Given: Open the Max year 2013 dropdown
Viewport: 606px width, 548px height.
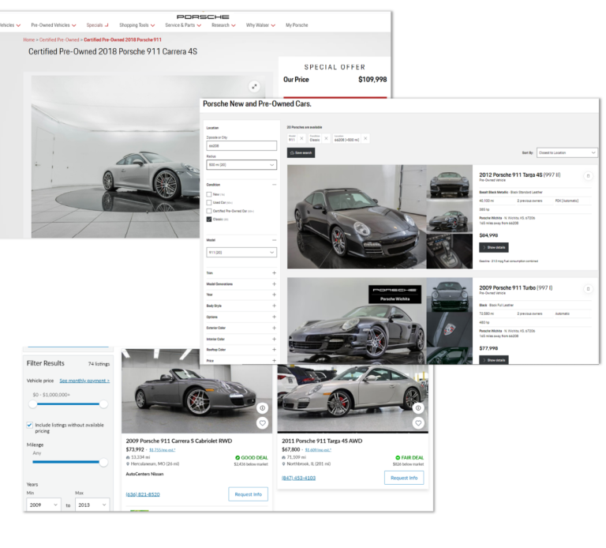Looking at the screenshot, I should [92, 505].
